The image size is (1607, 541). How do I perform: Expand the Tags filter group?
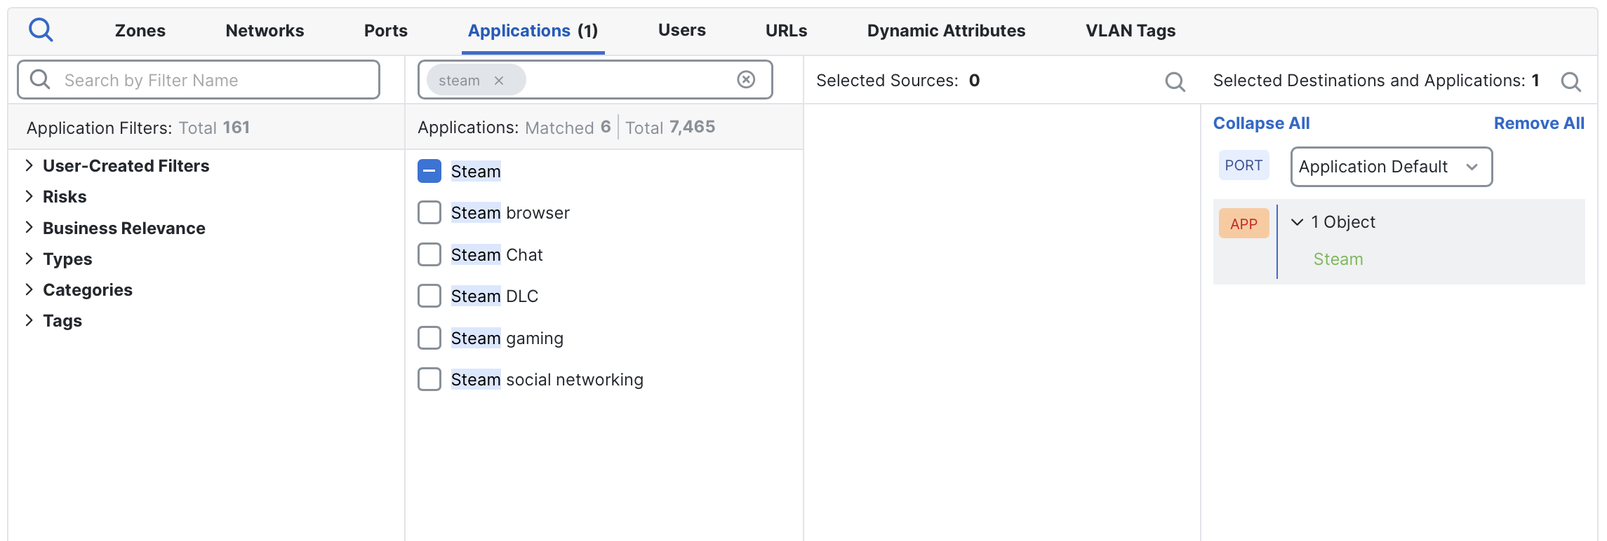(x=29, y=320)
